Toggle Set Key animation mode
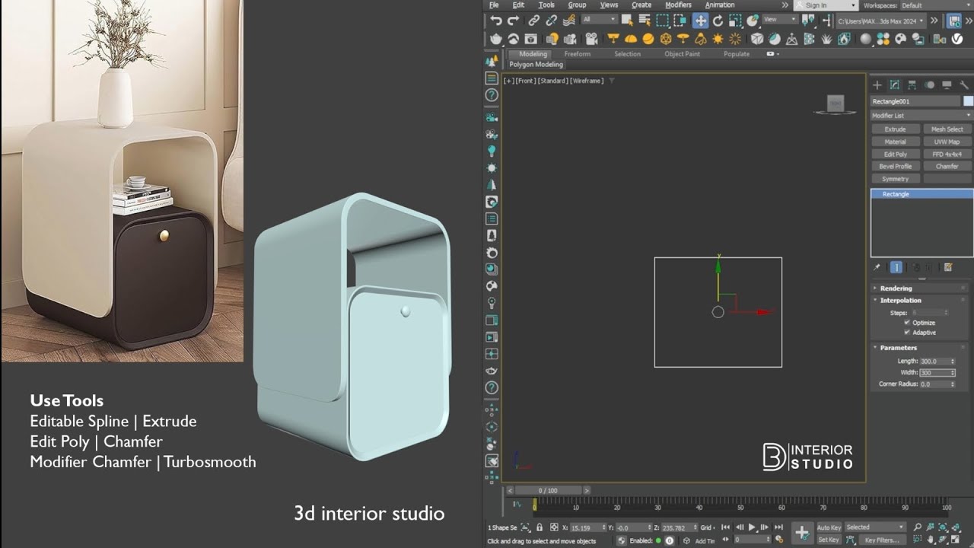 coord(829,540)
